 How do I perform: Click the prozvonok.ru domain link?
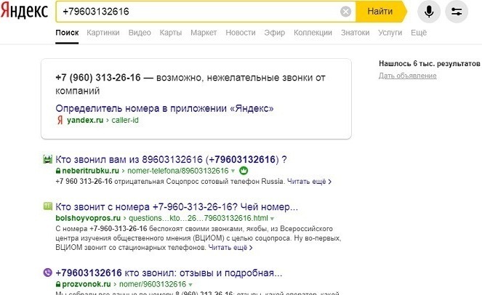tap(86, 284)
